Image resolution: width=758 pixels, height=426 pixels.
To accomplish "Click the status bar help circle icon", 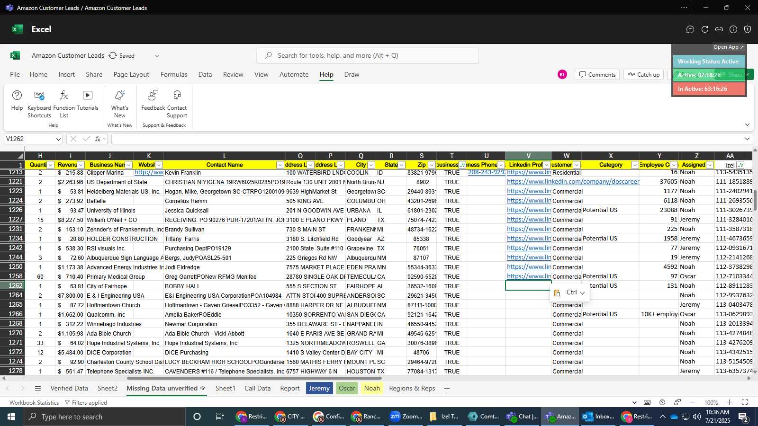I will 662,402.
